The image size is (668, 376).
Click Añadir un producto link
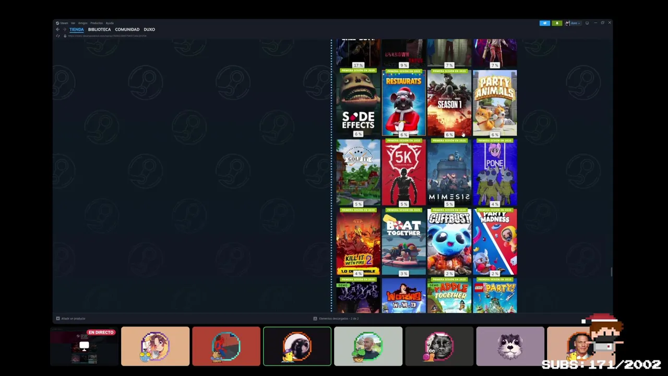click(73, 319)
